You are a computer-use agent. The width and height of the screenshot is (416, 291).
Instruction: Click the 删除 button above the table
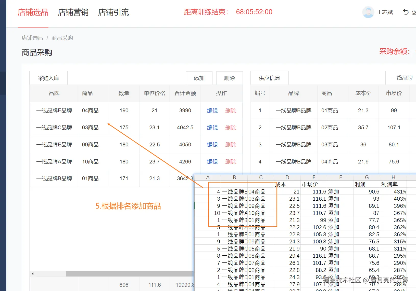click(x=229, y=78)
